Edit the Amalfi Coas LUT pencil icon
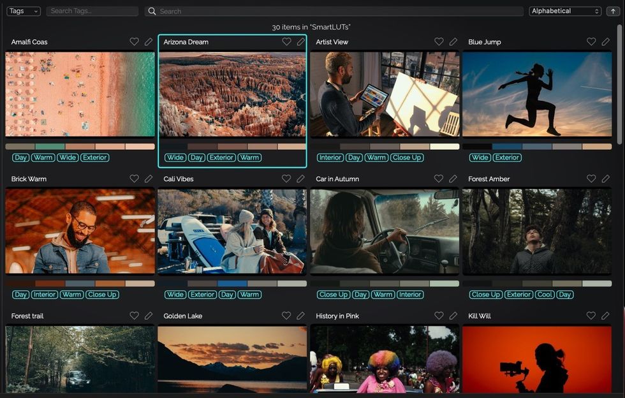Screen dimensions: 625x398 (x=148, y=41)
